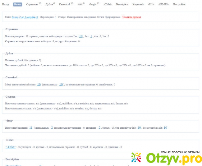The height and width of the screenshot is (166, 202).
Task: Select the <H2-H6> tab
Action: click(163, 4)
